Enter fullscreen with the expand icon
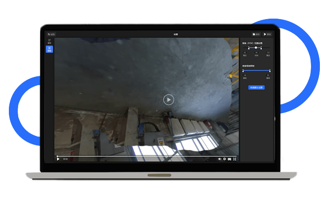This screenshot has width=323, height=204. pyautogui.click(x=235, y=159)
